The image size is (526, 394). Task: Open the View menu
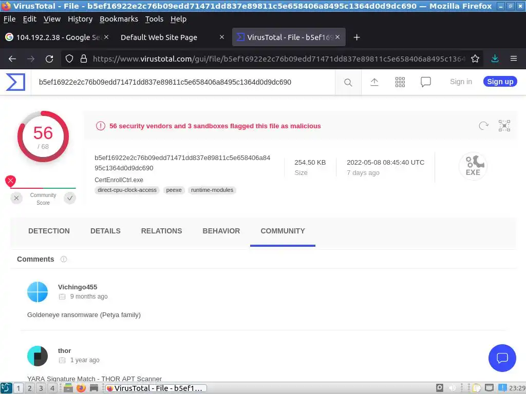click(52, 19)
